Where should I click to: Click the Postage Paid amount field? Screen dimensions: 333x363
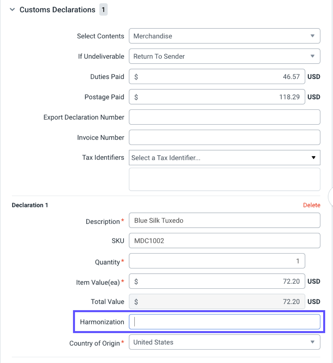pos(217,97)
